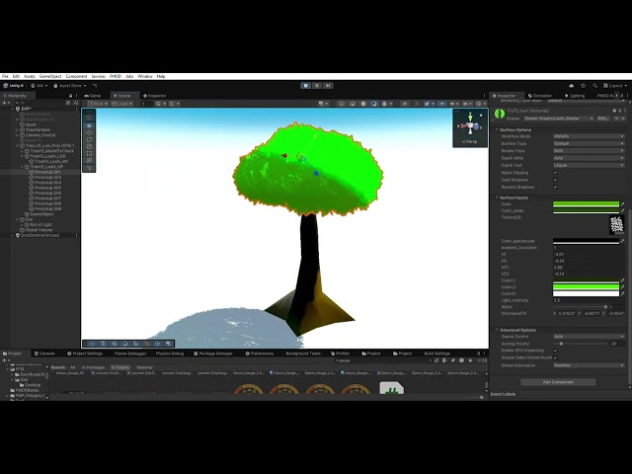
Task: Switch to the Game tab
Action: 93,96
